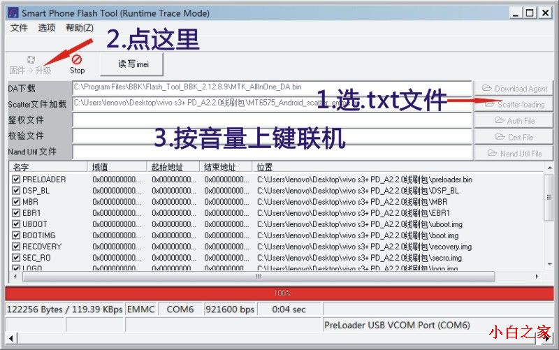This screenshot has width=559, height=350.
Task: Maximize the Flash Tool window
Action: click(x=530, y=13)
